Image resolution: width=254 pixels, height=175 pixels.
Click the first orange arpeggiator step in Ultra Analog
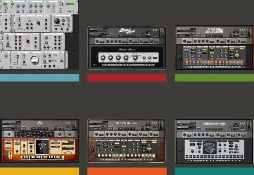tap(187, 62)
